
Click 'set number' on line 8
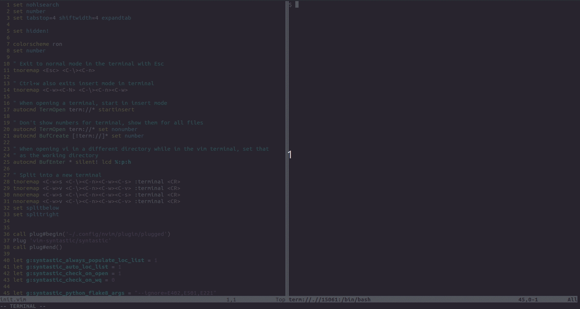(29, 51)
